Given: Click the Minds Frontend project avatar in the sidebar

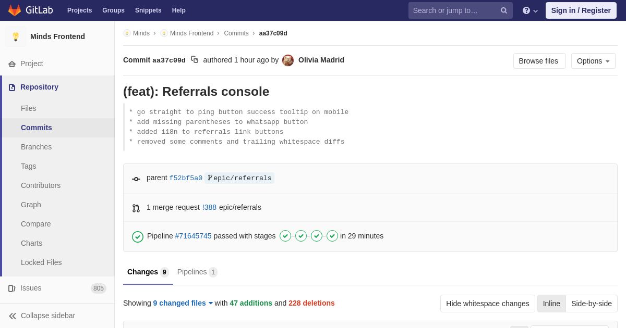Looking at the screenshot, I should point(16,36).
